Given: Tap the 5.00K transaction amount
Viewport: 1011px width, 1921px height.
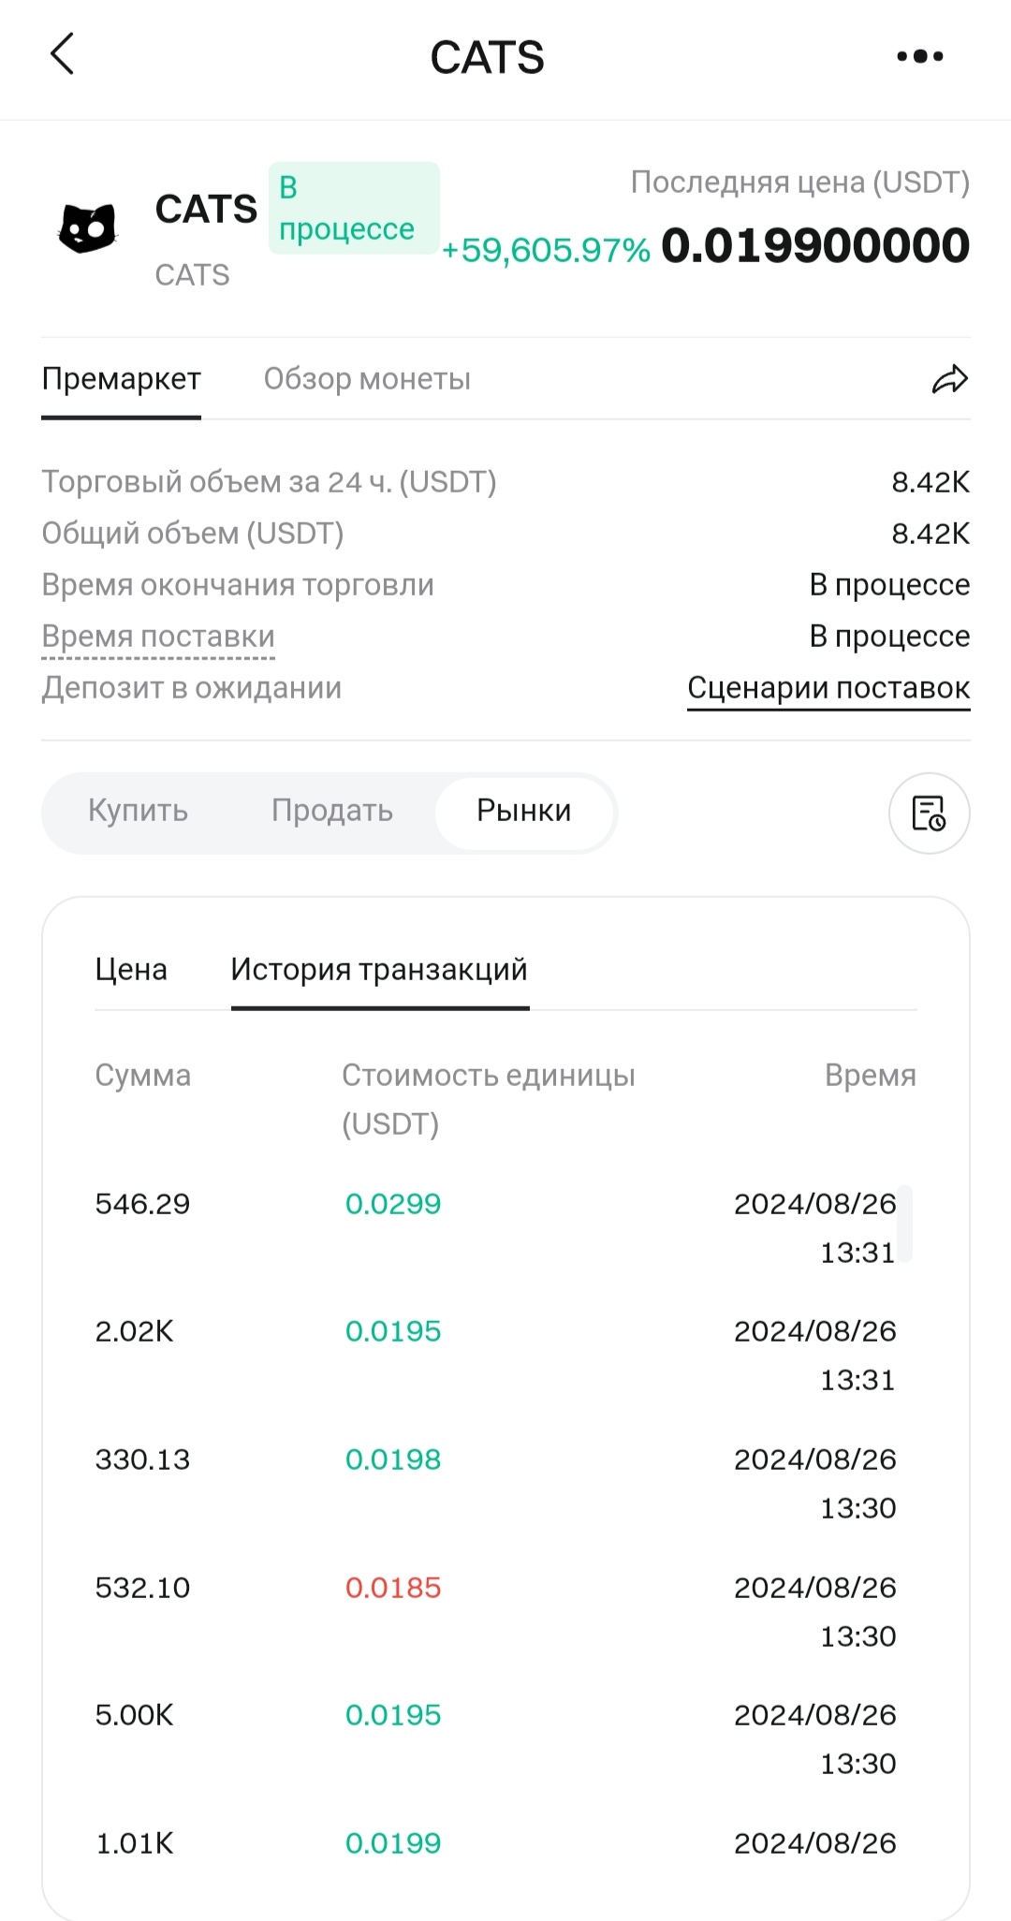Looking at the screenshot, I should (x=135, y=1715).
